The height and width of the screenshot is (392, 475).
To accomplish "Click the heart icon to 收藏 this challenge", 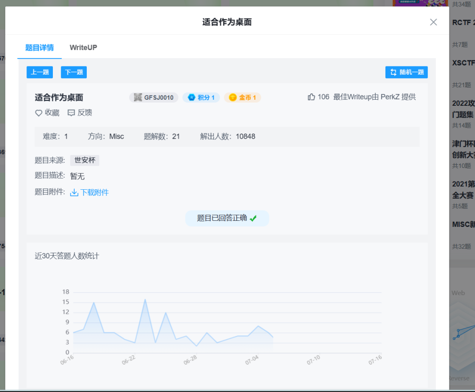I will 39,113.
